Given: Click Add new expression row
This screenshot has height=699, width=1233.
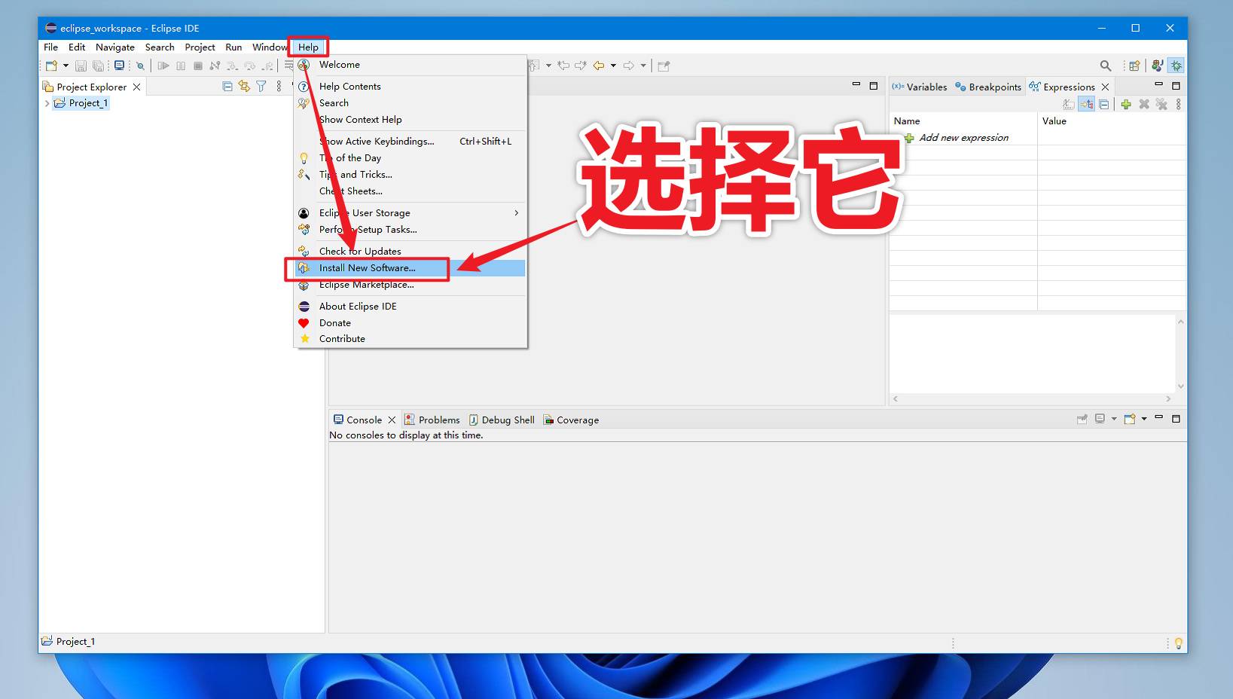Looking at the screenshot, I should coord(963,138).
